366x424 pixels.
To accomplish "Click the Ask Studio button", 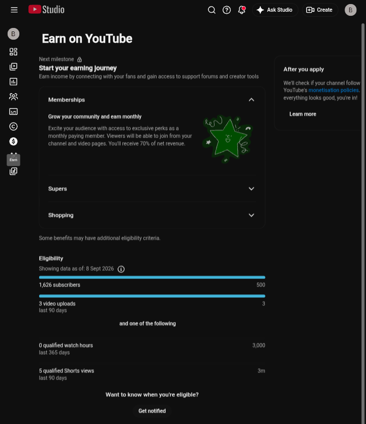I will click(275, 10).
